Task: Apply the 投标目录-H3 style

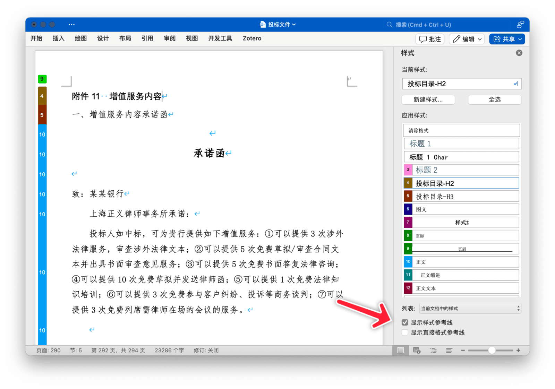Action: coord(465,197)
